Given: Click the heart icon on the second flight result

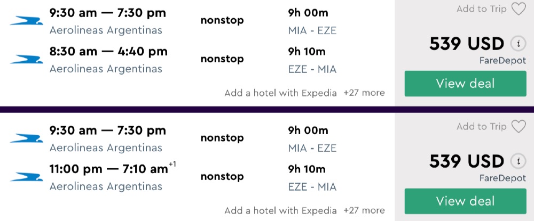Looking at the screenshot, I should click(518, 127).
